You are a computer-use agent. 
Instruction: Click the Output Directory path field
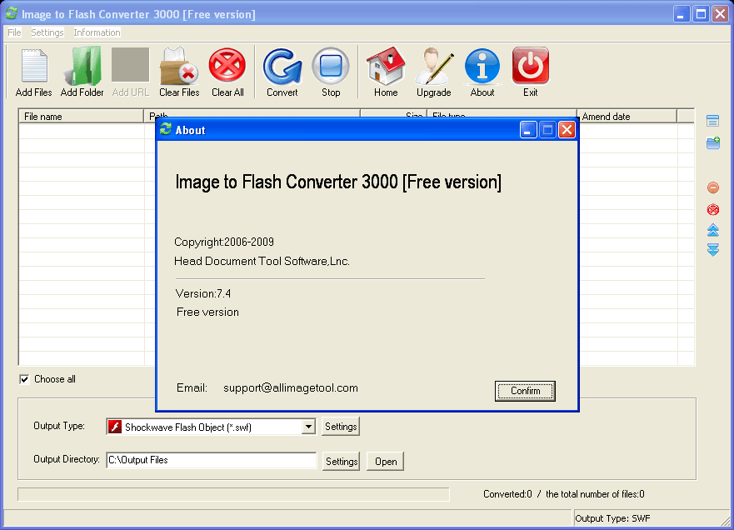211,461
